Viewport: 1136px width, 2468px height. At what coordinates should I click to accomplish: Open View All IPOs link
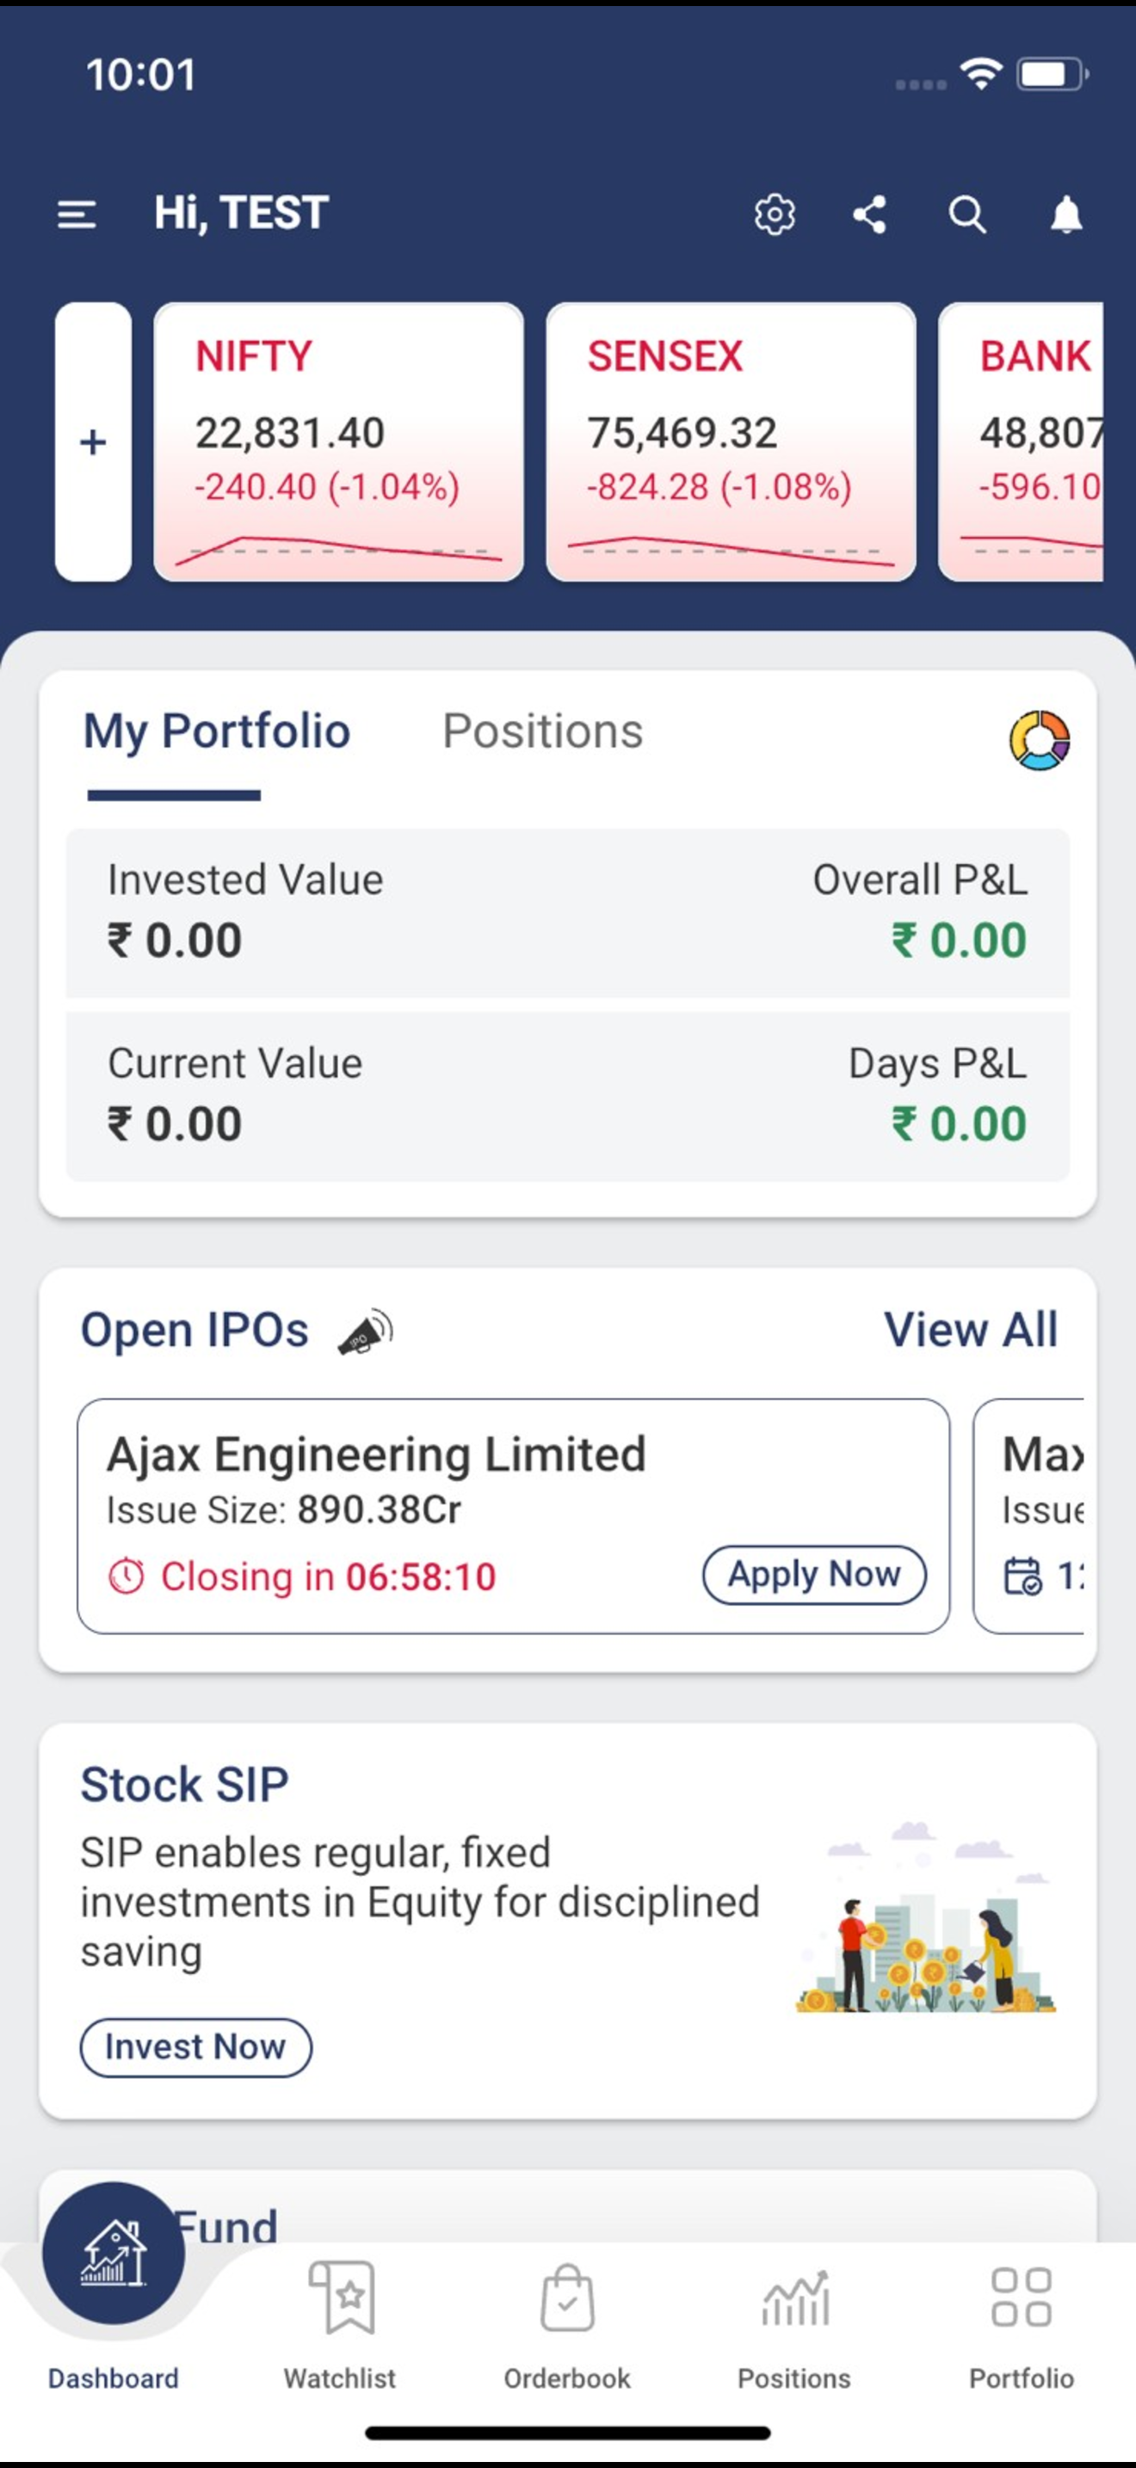click(970, 1330)
